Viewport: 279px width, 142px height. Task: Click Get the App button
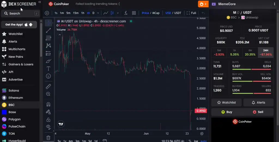[x=19, y=25]
